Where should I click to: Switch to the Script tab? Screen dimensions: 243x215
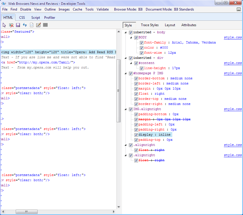point(36,18)
